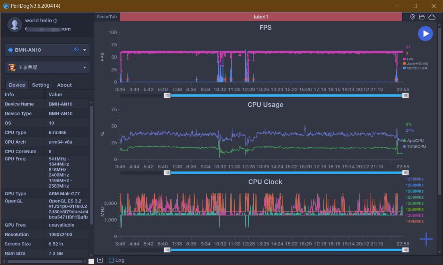Viewport: 443px width, 265px height.
Task: Click the cloud upload icon
Action: [x=432, y=17]
